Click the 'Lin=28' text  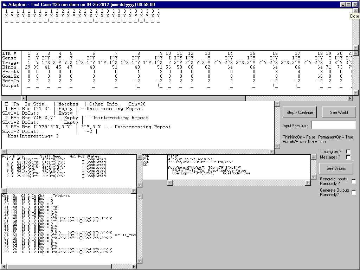click(x=137, y=104)
